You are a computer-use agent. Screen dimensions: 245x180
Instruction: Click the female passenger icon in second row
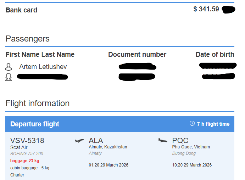coord(9,77)
